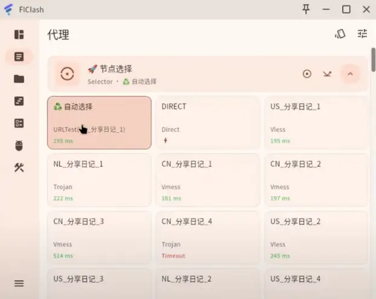Click the 245 ms delay value
Screen dimensions: 376x299
[280, 256]
